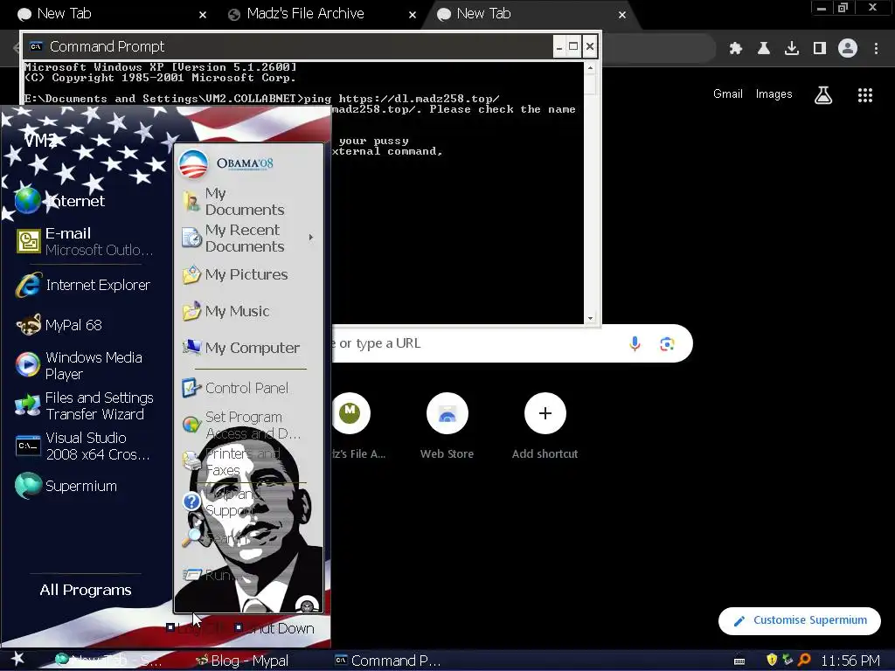Open the Images link
The image size is (895, 671).
[x=774, y=94]
